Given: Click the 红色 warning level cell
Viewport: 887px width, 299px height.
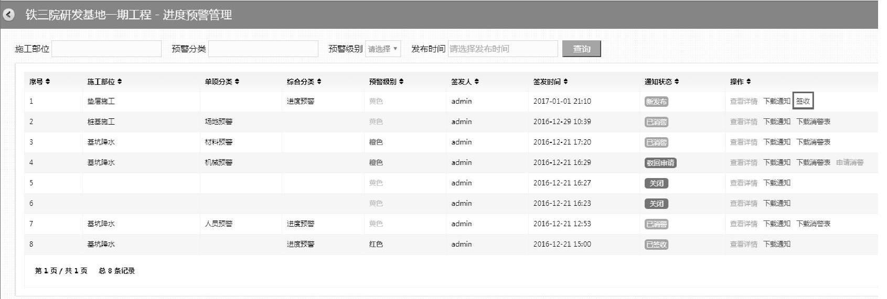Looking at the screenshot, I should (376, 245).
